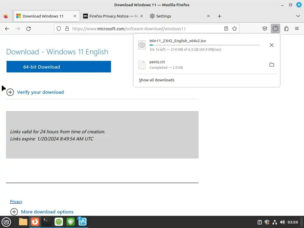This screenshot has width=304, height=228.
Task: Click the penis.crt file icon
Action: point(142,64)
